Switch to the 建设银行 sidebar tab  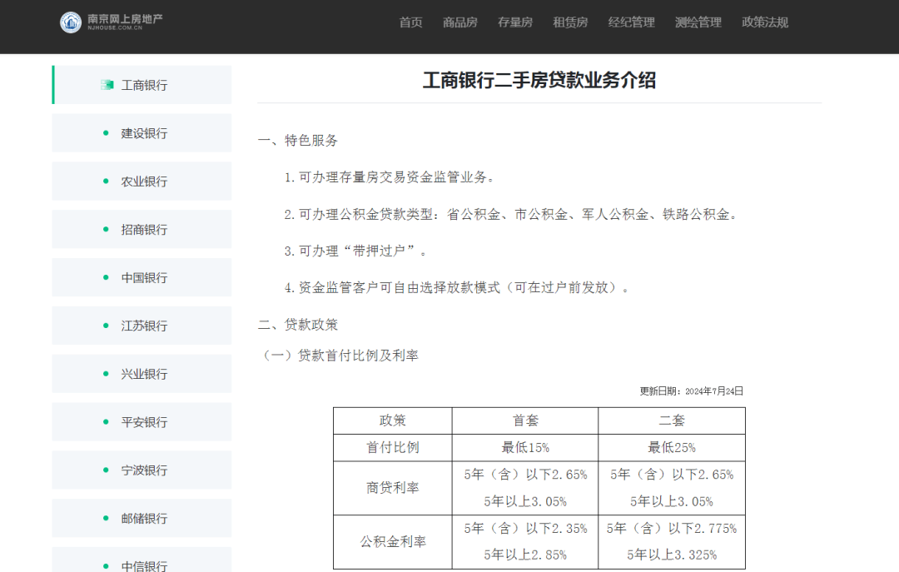(x=143, y=133)
